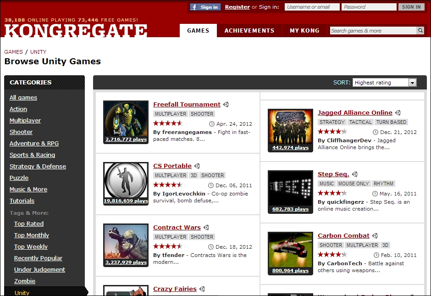Screen dimensions: 431x296
Task: Click Unity icon next to Freefall Tournament
Action: (226, 105)
